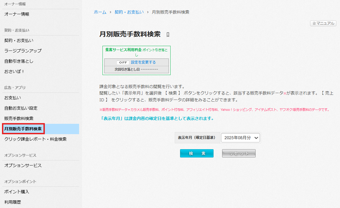The height and width of the screenshot is (208, 340).
Task: Open 自動お支払い設定 in sidebar
Action: [21, 108]
